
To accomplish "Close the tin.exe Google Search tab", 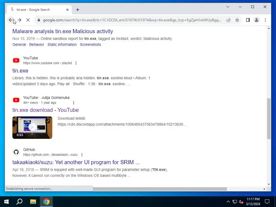I will (67, 10).
